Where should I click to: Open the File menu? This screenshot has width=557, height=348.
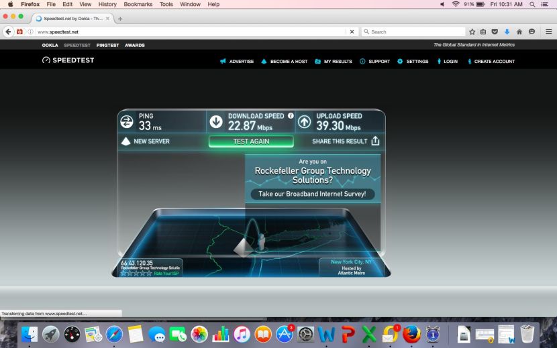(51, 4)
